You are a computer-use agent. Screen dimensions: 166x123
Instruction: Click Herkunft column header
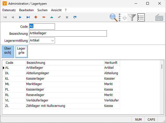(112, 63)
